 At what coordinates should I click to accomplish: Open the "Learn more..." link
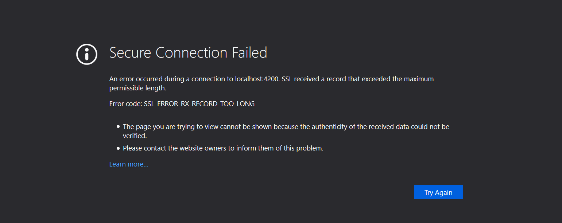pyautogui.click(x=128, y=164)
